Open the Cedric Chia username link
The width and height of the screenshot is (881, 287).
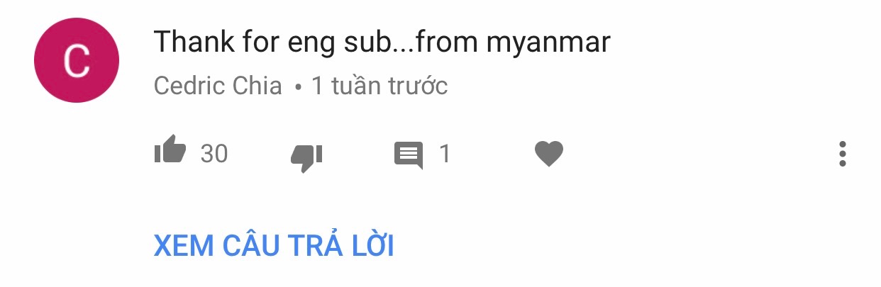click(218, 86)
